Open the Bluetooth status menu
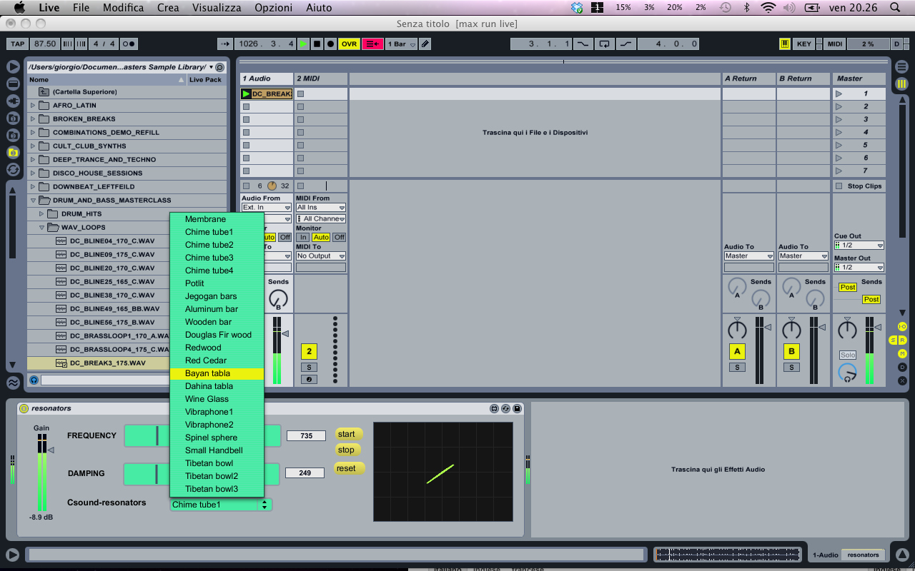This screenshot has height=571, width=915. pos(747,7)
